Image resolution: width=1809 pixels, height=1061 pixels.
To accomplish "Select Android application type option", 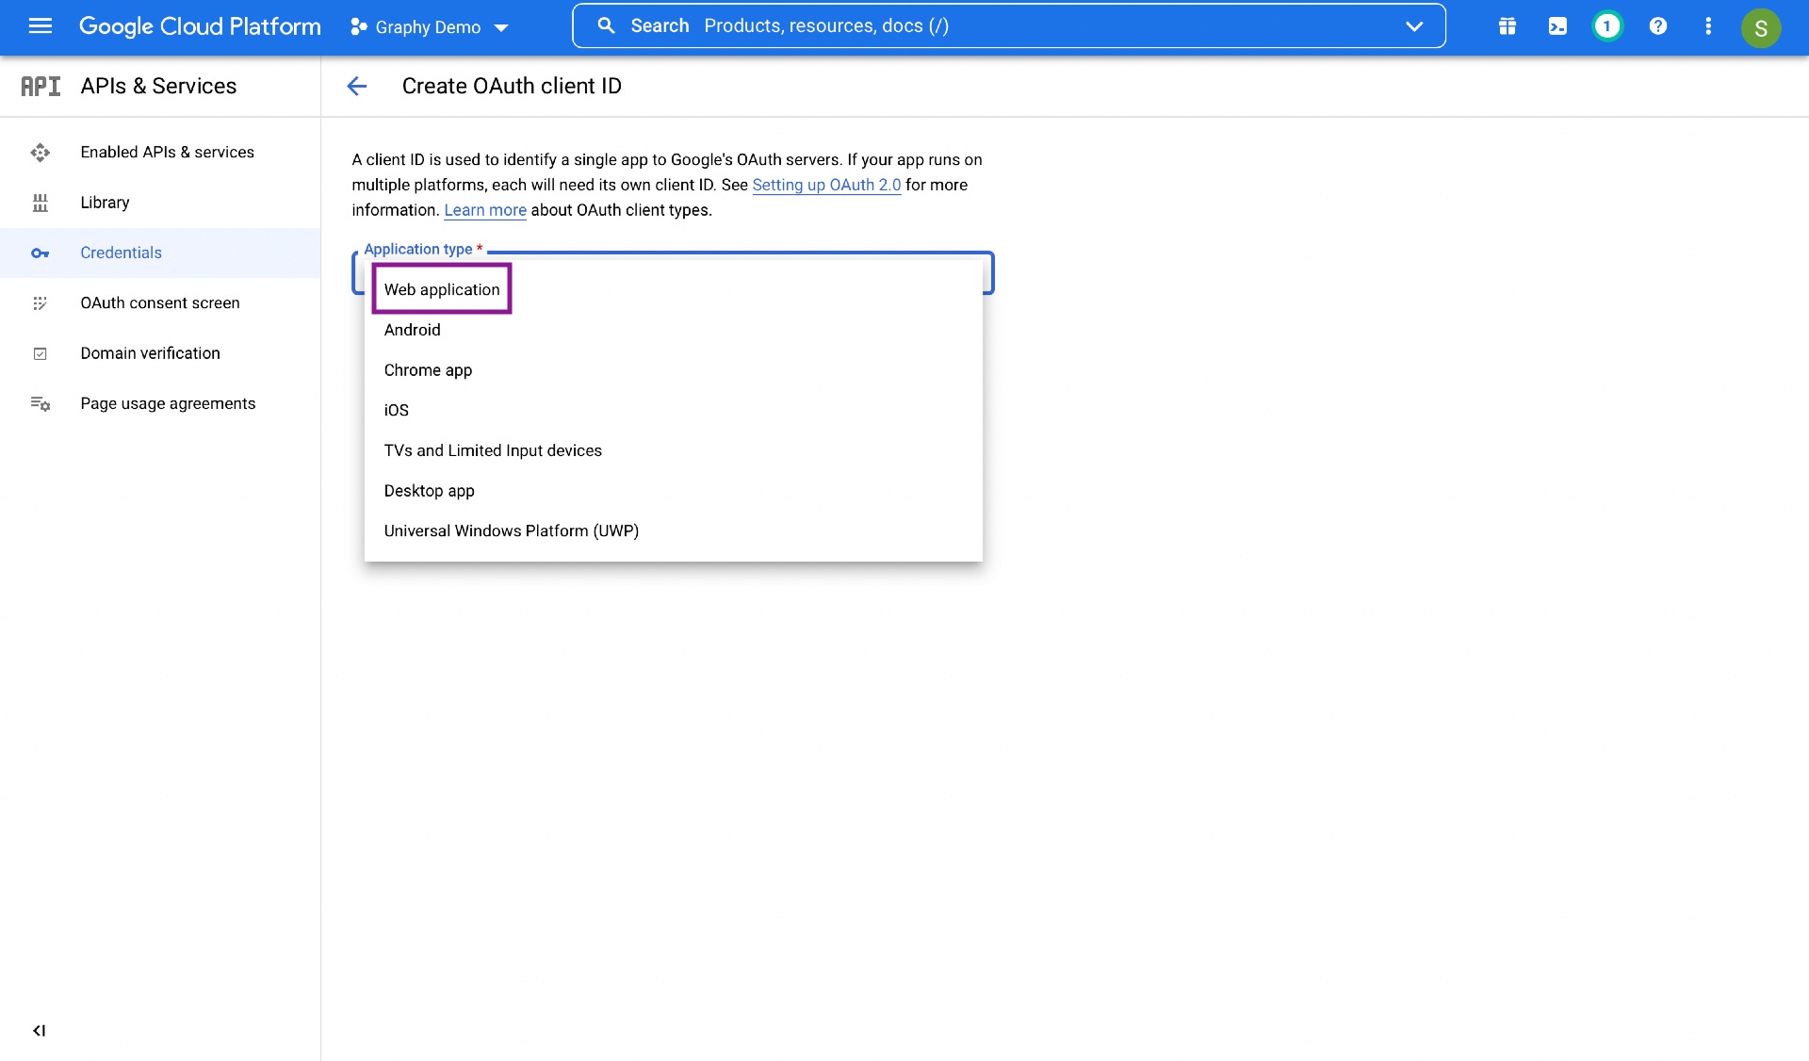I will (x=413, y=330).
